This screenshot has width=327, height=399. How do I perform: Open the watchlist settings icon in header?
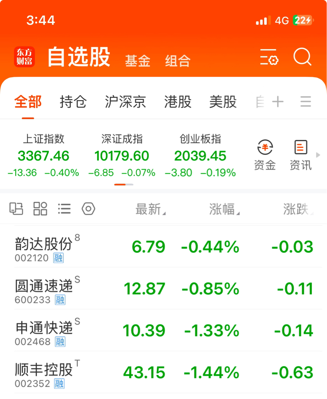point(269,57)
